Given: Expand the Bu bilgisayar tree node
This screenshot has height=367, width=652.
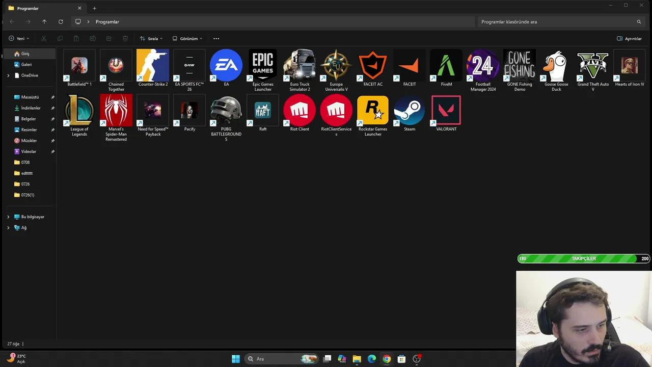Looking at the screenshot, I should coord(8,217).
